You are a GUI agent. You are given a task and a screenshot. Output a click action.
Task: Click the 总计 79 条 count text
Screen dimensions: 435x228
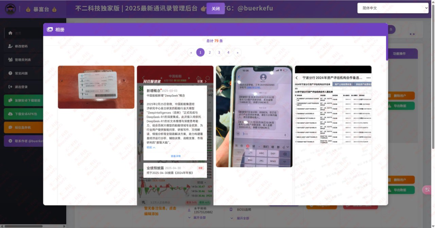coord(215,41)
